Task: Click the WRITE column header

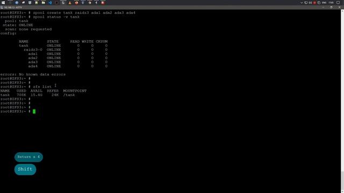Action: pyautogui.click(x=88, y=41)
